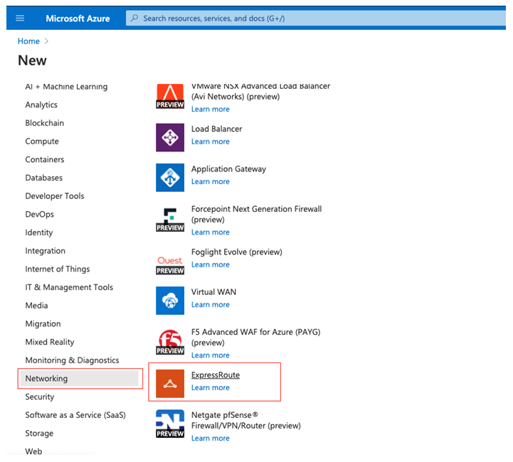Open Learn more under ExpressRoute
The image size is (513, 462).
211,387
